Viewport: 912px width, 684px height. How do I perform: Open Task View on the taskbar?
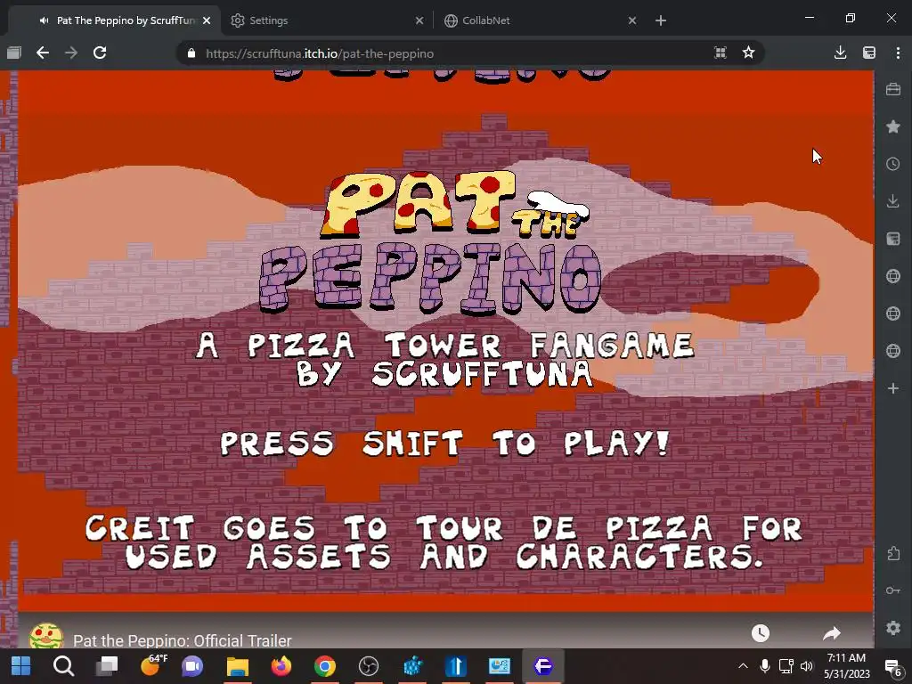(107, 666)
